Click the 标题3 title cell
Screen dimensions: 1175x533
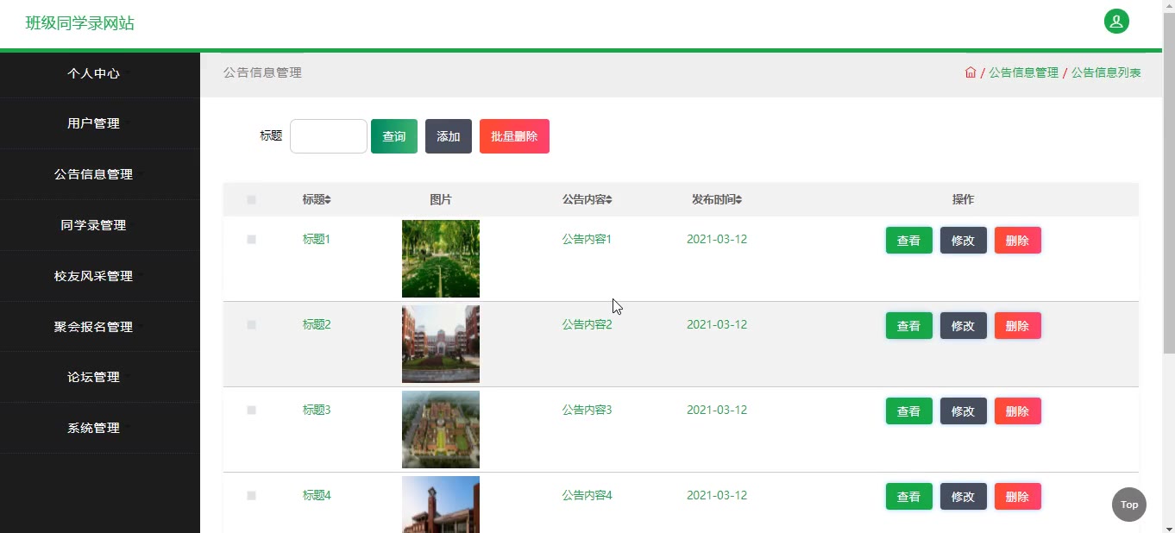click(x=317, y=411)
